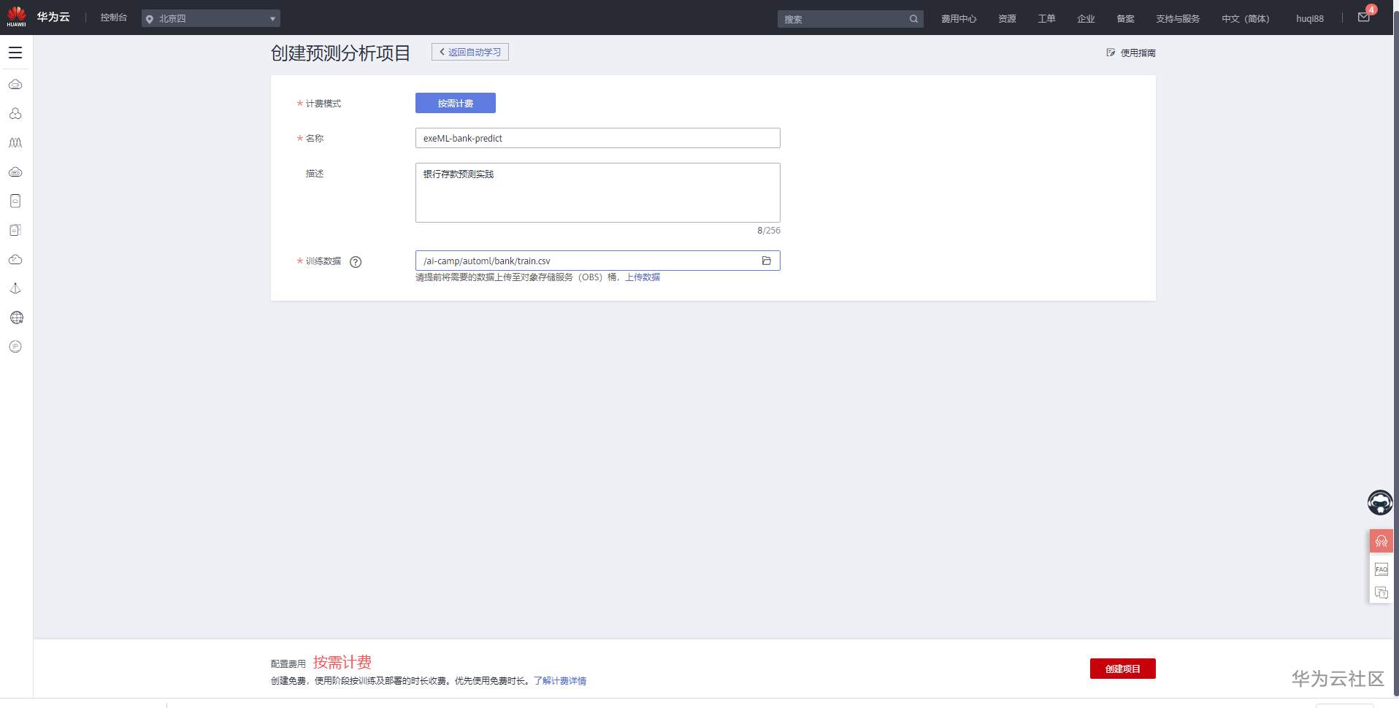Open the mail notifications icon
This screenshot has height=708, width=1399.
coord(1364,18)
